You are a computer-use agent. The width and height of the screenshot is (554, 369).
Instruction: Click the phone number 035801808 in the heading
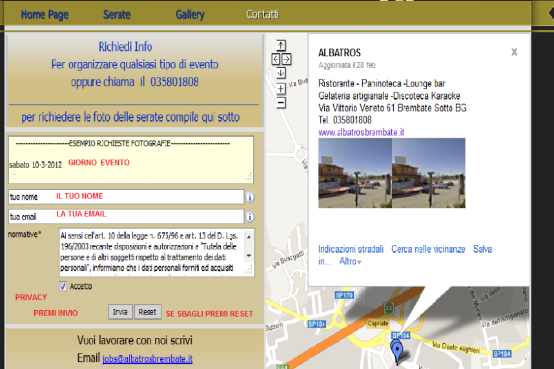[174, 82]
